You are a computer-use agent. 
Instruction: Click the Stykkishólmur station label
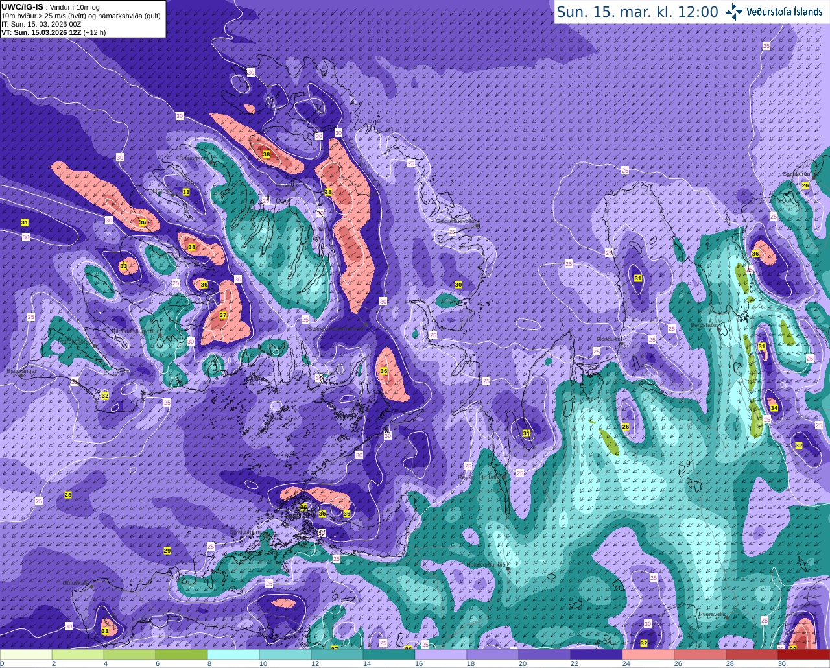click(248, 531)
